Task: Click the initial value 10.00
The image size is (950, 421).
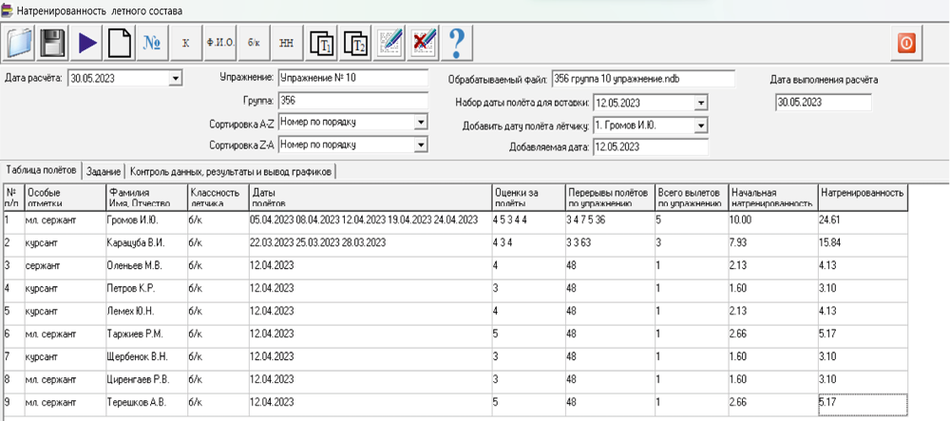Action: tap(773, 221)
